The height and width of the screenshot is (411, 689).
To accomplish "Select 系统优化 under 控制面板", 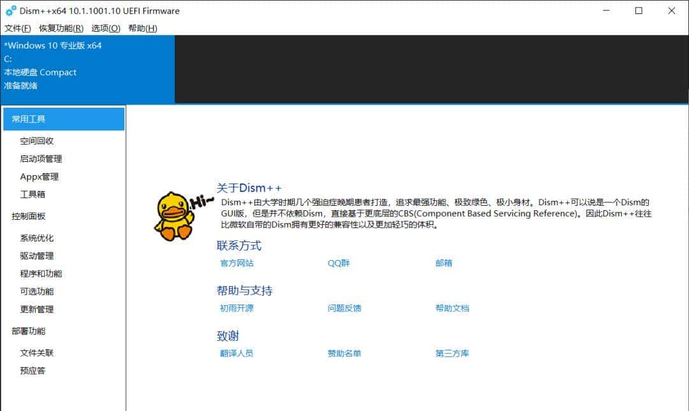I will pos(36,238).
